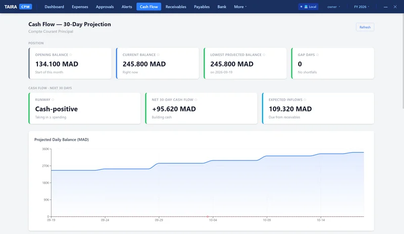Image resolution: width=404 pixels, height=234 pixels.
Task: Select the 245.800 MAD current balance value
Action: [x=144, y=64]
